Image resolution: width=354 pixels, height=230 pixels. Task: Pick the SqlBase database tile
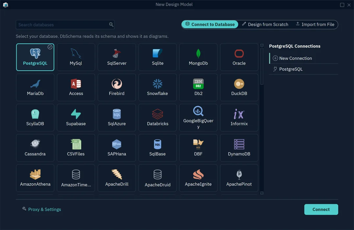coord(158,148)
